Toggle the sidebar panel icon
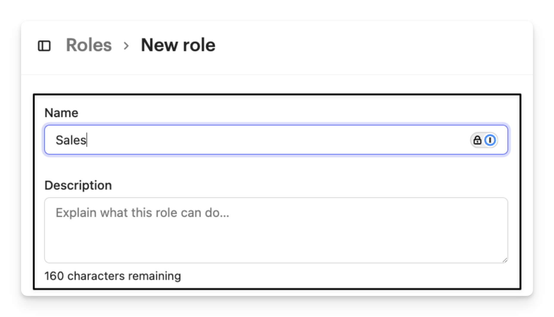554x317 pixels. pyautogui.click(x=44, y=46)
